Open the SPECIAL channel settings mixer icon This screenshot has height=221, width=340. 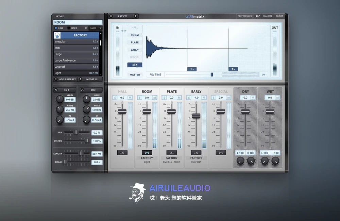(221, 153)
